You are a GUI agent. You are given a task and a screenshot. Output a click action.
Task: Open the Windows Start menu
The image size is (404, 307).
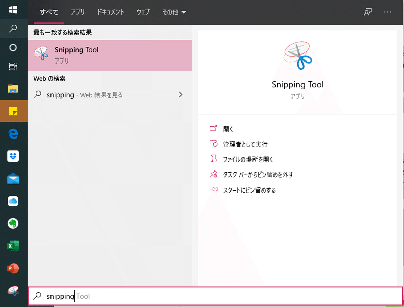(x=13, y=10)
